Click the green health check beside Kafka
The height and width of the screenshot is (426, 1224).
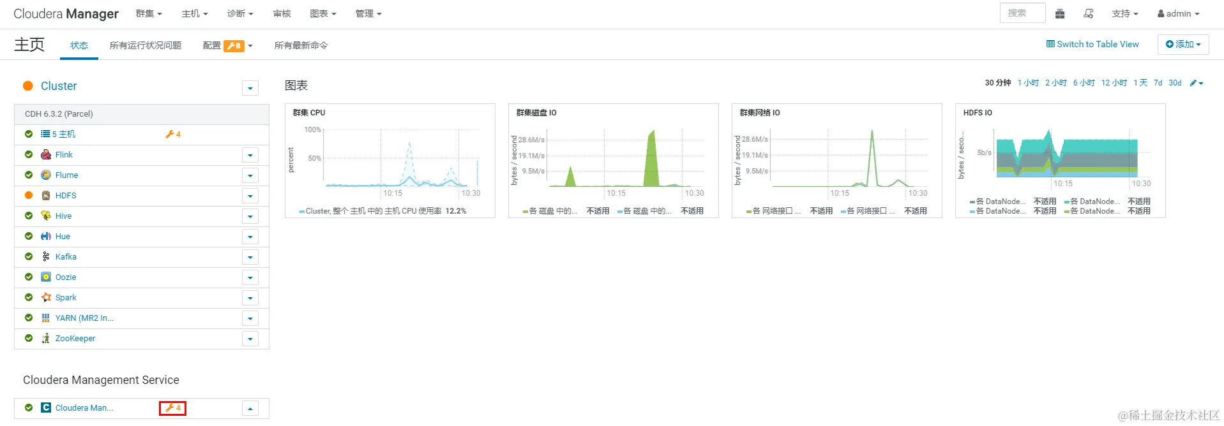29,256
